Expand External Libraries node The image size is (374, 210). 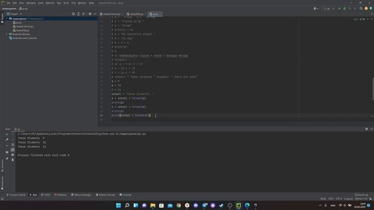tap(6, 34)
